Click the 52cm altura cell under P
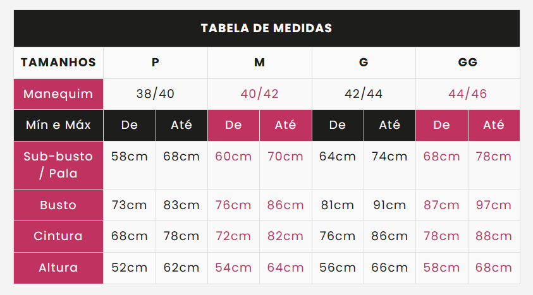The height and width of the screenshot is (295, 533). tap(130, 268)
